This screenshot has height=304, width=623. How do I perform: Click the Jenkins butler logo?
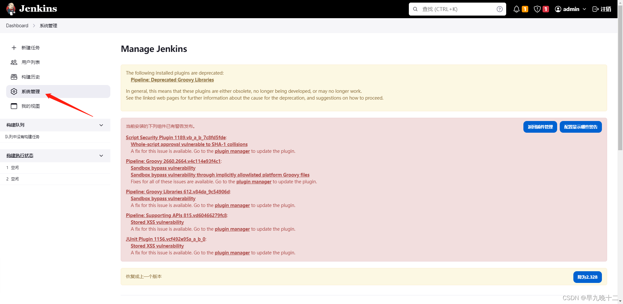(x=11, y=9)
